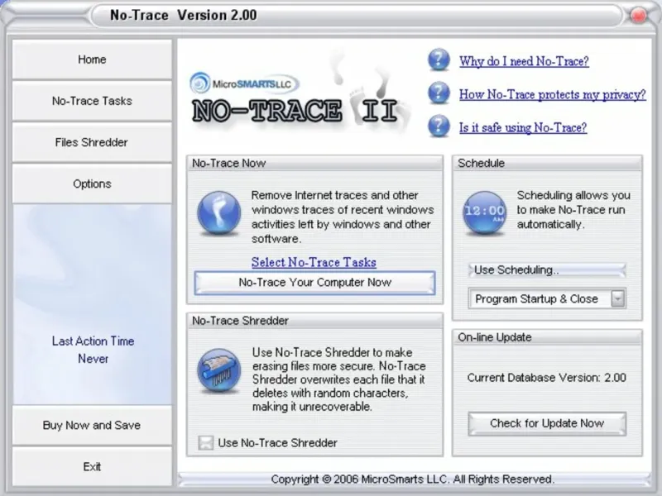Click the Exit button in sidebar
Screen dimensions: 662x496
(x=92, y=466)
